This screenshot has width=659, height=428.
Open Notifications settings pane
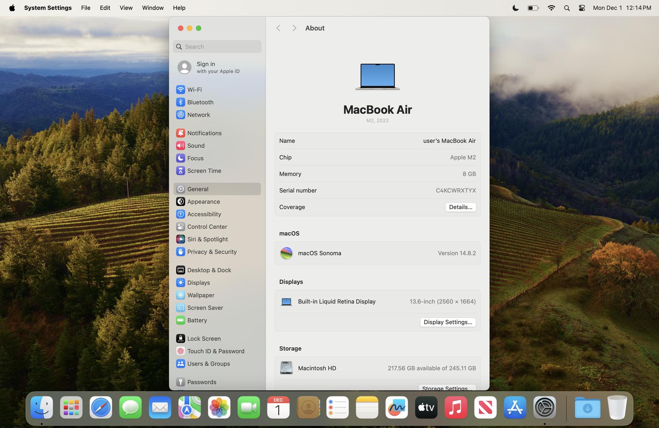click(x=204, y=133)
